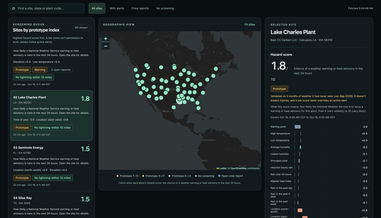The image size is (381, 218).
Task: Click the 60 shown count badge
Action: (x=81, y=28)
